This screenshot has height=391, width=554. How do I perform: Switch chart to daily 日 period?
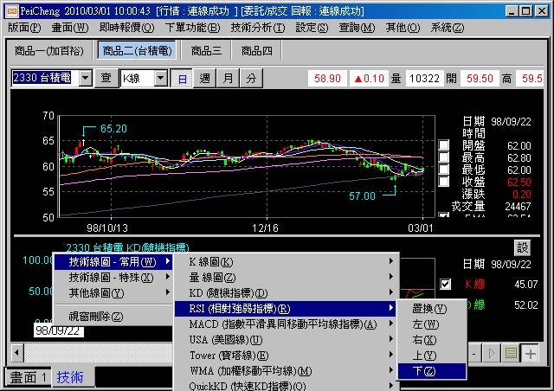coord(182,78)
